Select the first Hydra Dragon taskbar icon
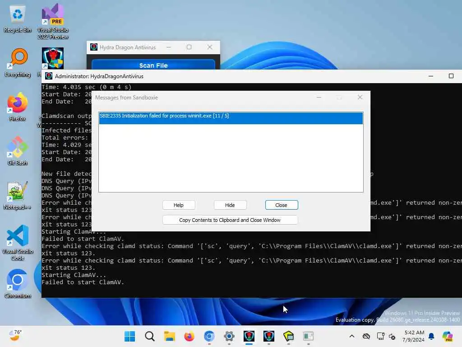Screen dimensions: 462x347 point(249,336)
